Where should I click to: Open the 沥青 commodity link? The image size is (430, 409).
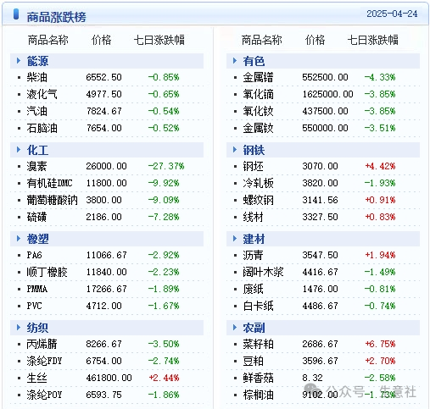pyautogui.click(x=253, y=255)
